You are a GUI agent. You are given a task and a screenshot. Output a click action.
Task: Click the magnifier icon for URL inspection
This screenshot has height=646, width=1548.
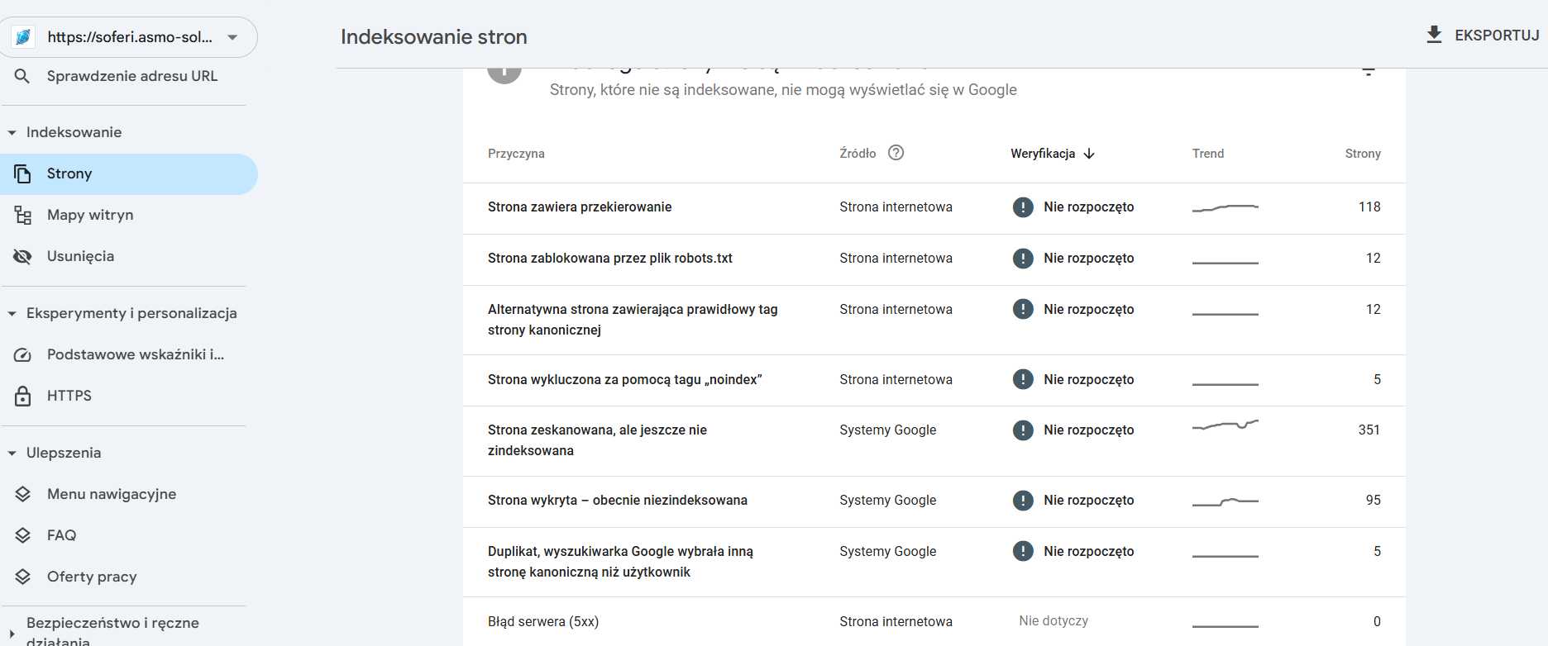point(22,76)
